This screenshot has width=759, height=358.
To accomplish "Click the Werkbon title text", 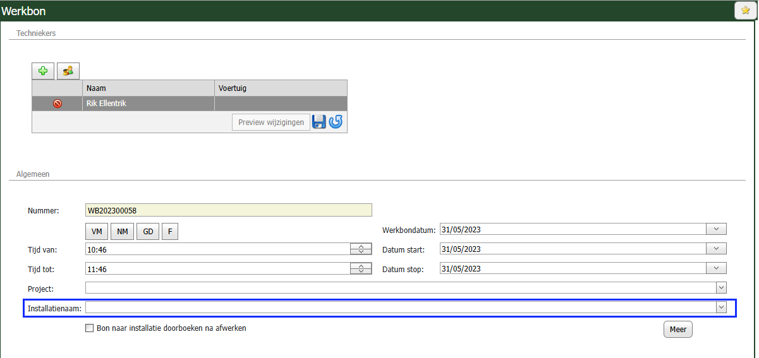I will click(x=23, y=11).
